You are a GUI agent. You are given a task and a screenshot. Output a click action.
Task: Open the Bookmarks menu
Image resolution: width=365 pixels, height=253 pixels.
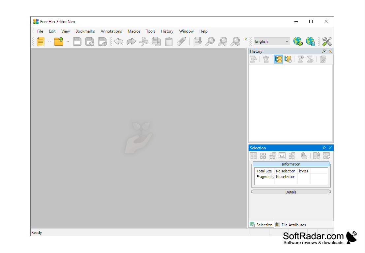[x=85, y=31]
